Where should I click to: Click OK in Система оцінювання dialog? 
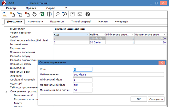click(x=139, y=99)
